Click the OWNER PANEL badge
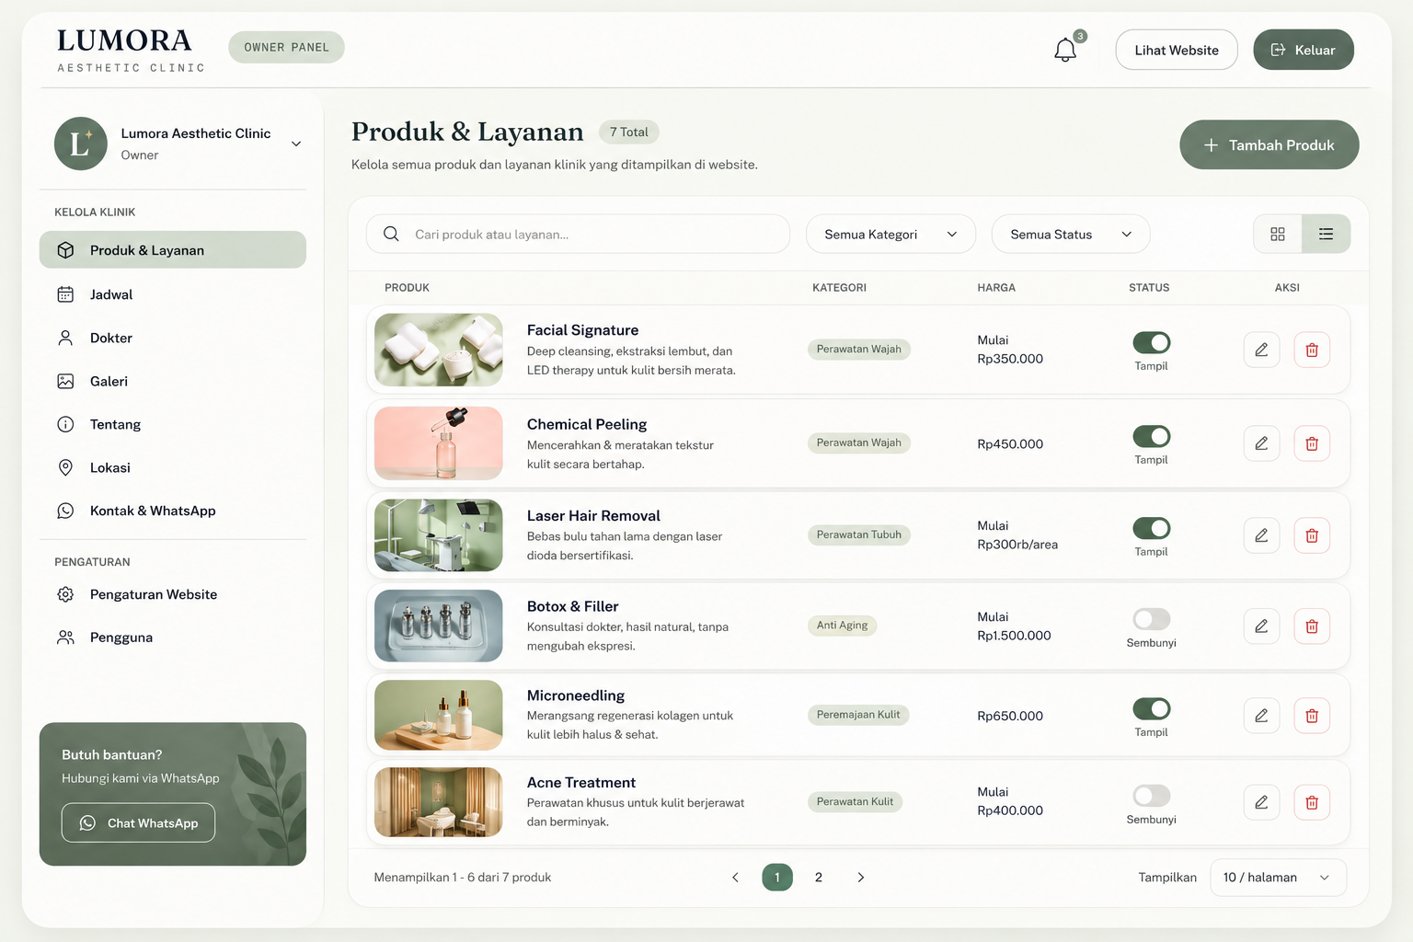Image resolution: width=1413 pixels, height=942 pixels. (x=286, y=47)
